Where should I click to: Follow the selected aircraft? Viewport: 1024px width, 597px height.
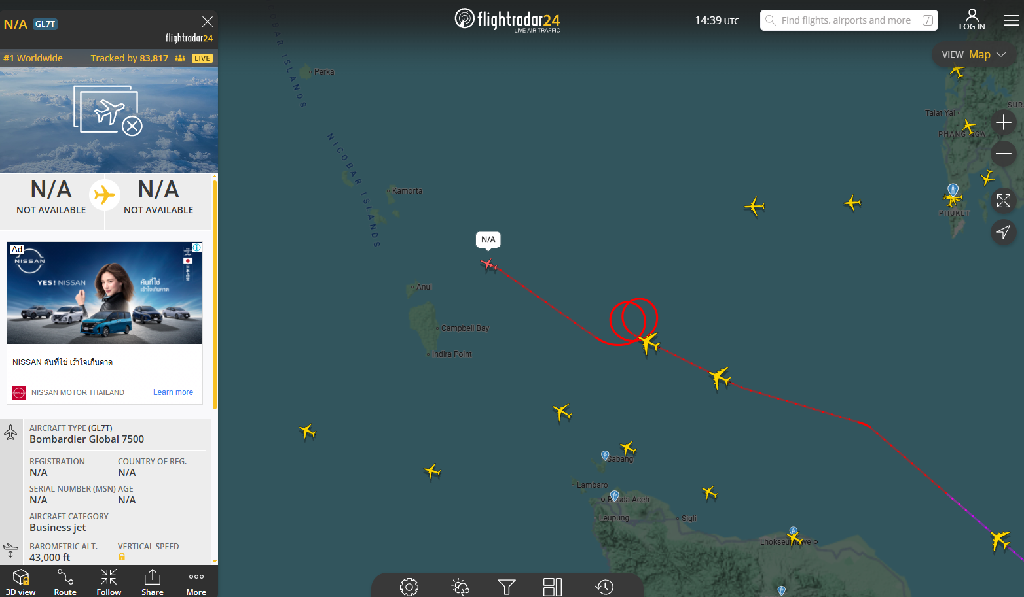click(x=109, y=581)
